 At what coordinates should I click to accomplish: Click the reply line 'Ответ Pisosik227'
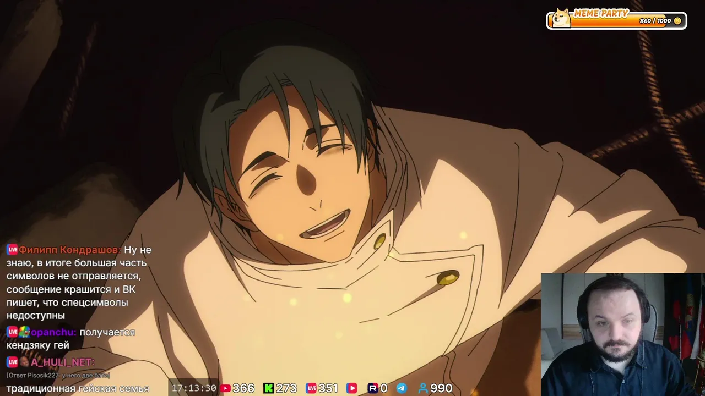click(x=58, y=375)
